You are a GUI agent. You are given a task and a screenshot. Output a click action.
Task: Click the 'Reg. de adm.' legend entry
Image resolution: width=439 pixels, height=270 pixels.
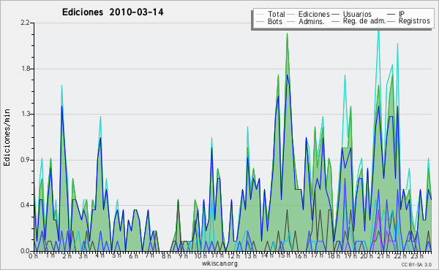point(364,21)
